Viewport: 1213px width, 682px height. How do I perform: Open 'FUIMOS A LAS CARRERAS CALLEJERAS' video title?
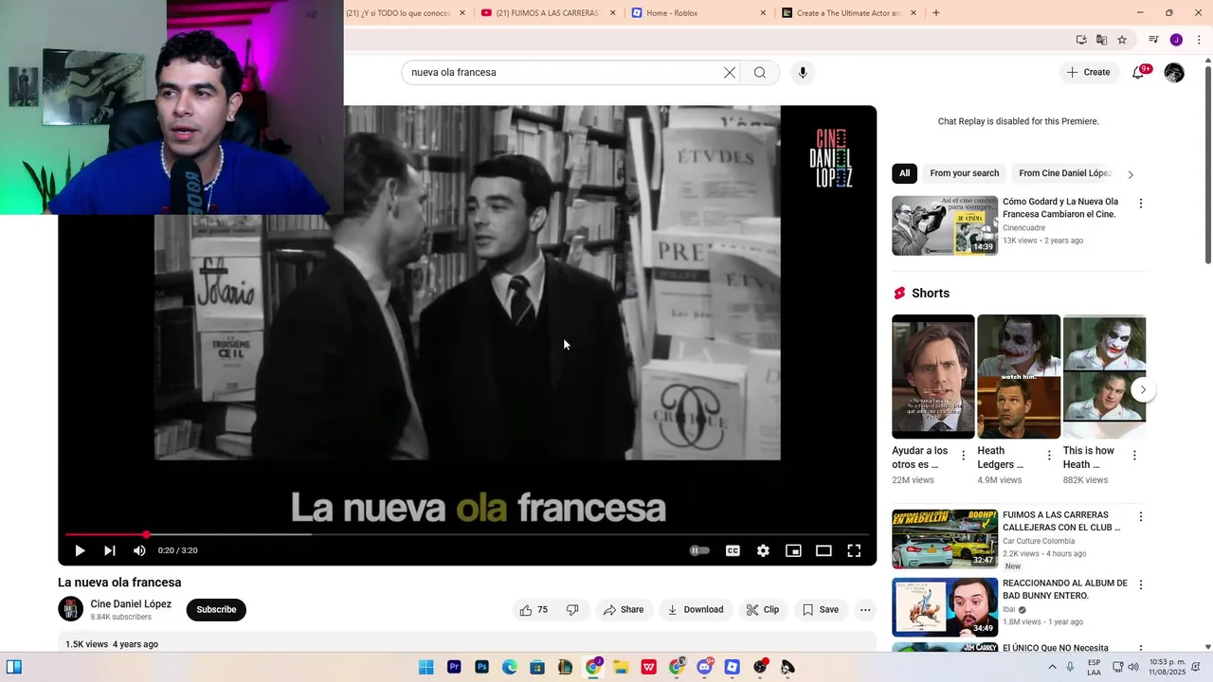pos(1061,521)
